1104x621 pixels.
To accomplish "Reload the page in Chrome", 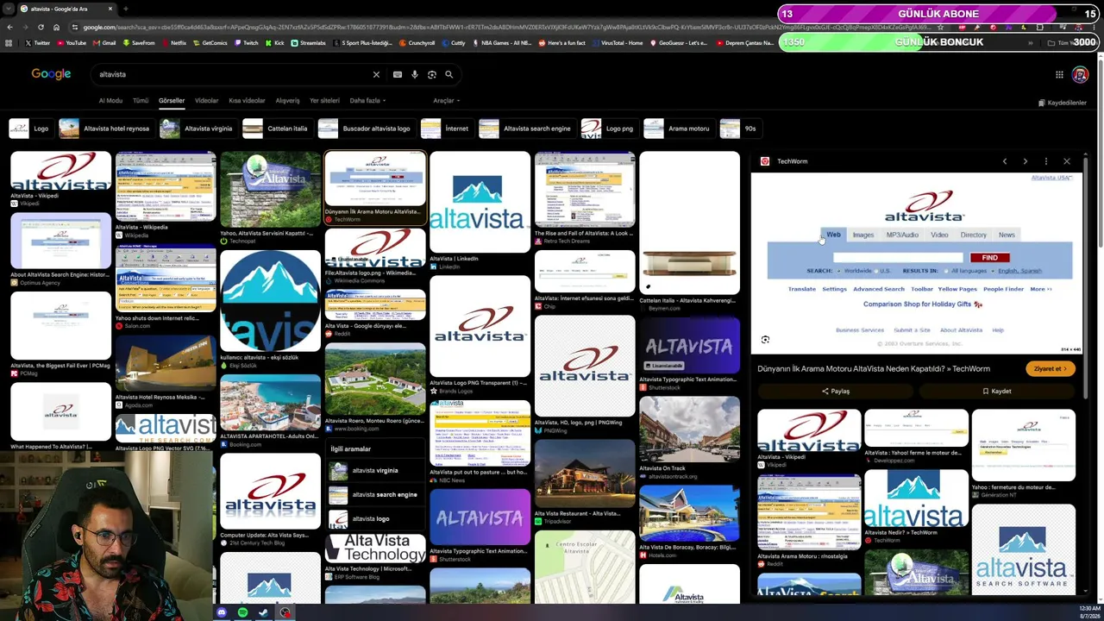I will pyautogui.click(x=41, y=27).
